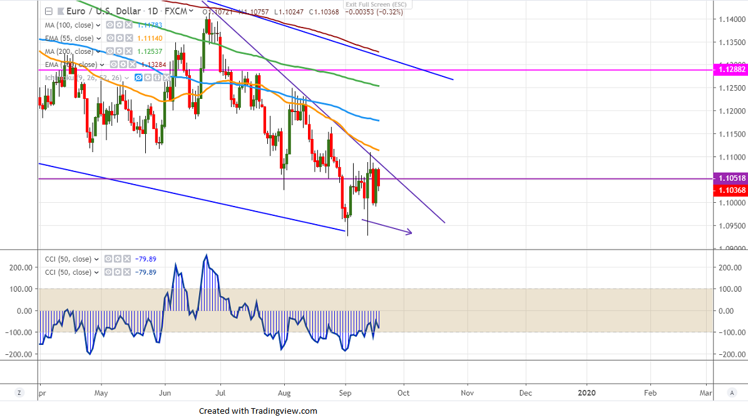This screenshot has height=420, width=748.
Task: Remove the lower CCI (50, close) indicator
Action: (x=127, y=272)
